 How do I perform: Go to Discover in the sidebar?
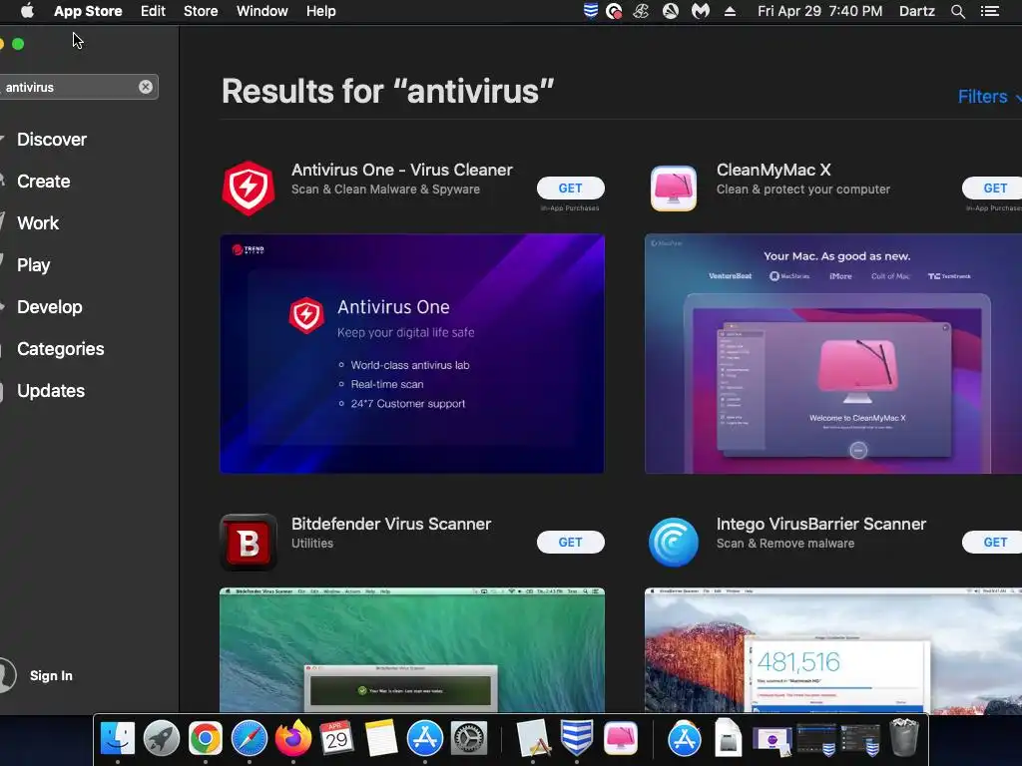click(x=52, y=140)
